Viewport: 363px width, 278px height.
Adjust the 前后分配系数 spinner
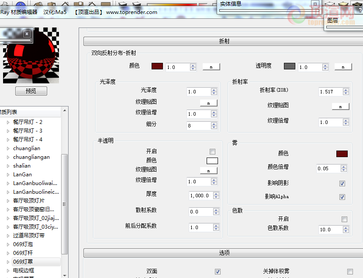pos(216,227)
